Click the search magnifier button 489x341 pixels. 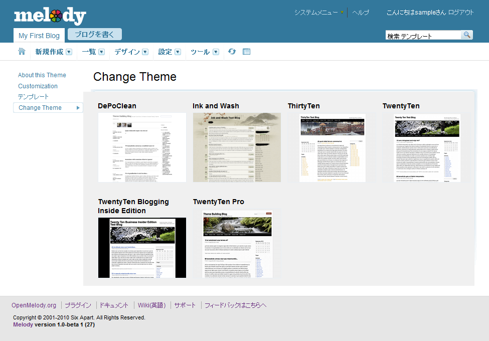pos(467,35)
